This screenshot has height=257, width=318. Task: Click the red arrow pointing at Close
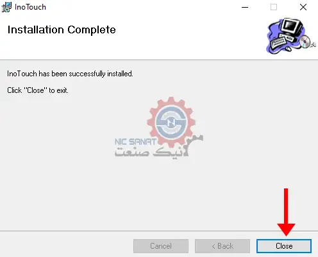click(x=286, y=212)
